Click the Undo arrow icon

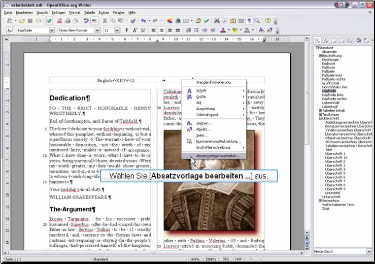pyautogui.click(x=144, y=21)
